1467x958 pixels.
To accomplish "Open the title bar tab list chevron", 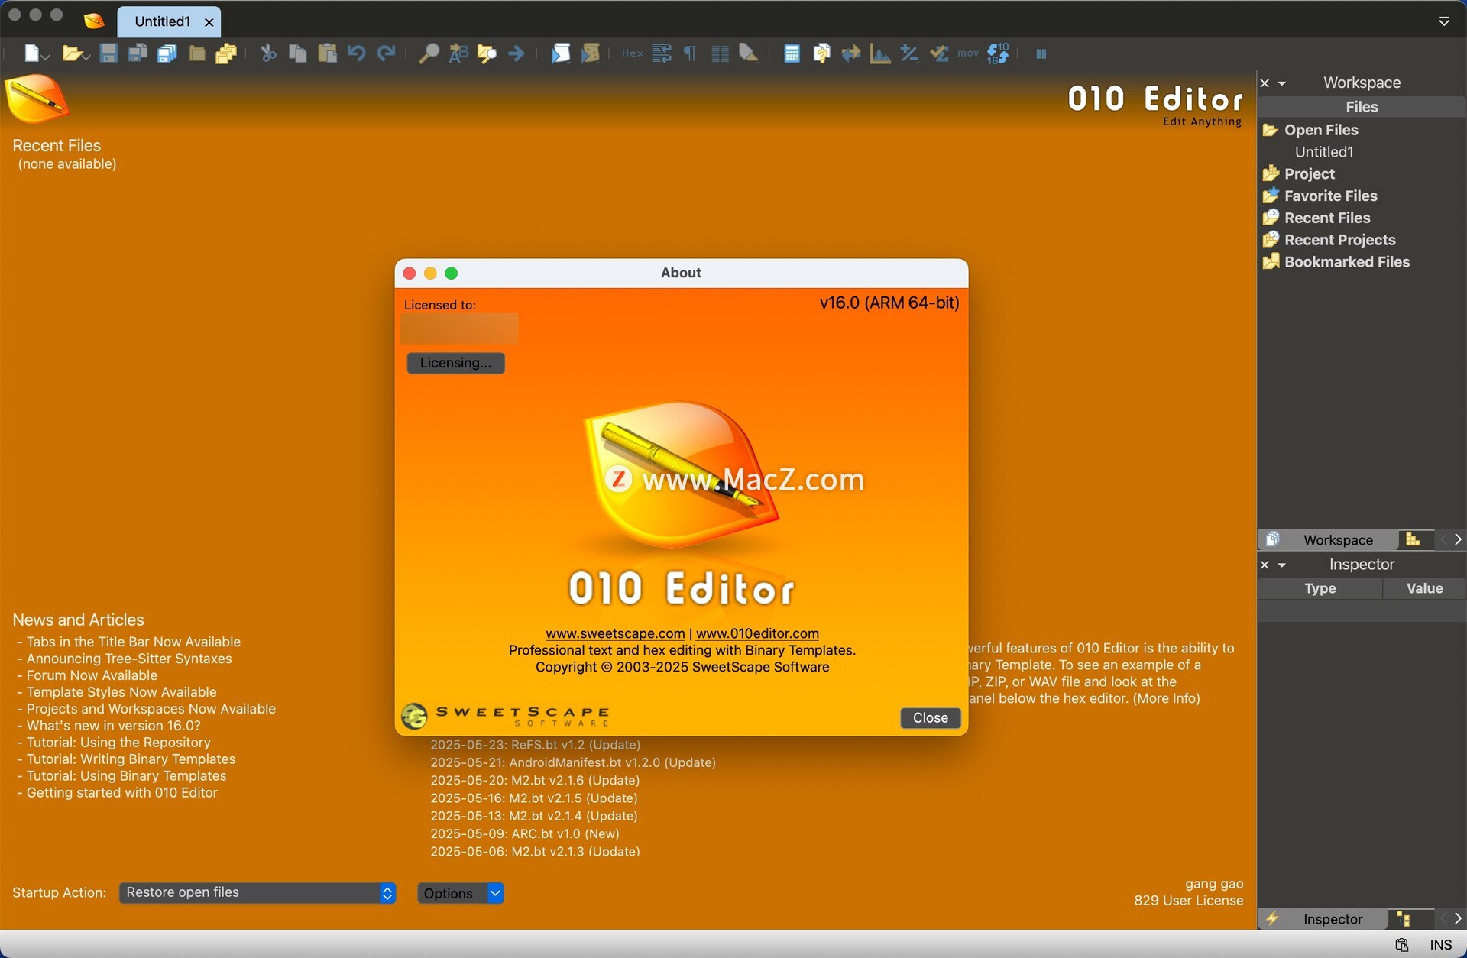I will (x=1444, y=21).
